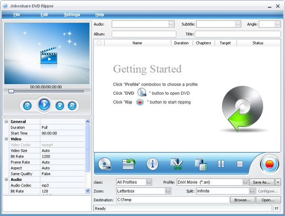Image resolution: width=285 pixels, height=216 pixels.
Task: Click the large disc with green arrow graphic
Action: 243,108
